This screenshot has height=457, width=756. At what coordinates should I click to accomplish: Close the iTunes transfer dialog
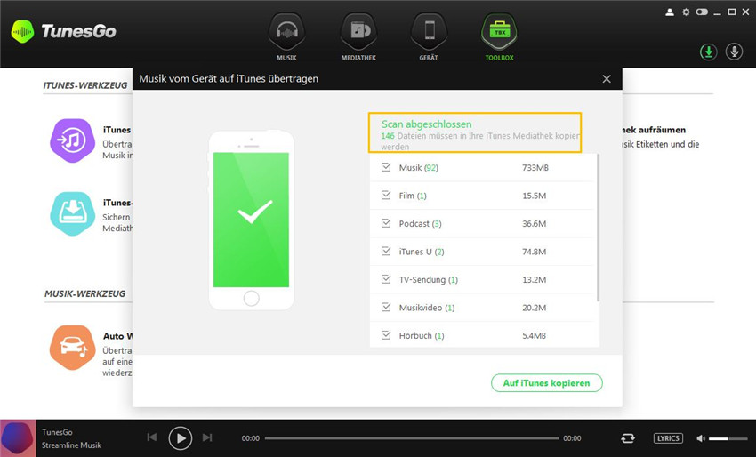[607, 78]
